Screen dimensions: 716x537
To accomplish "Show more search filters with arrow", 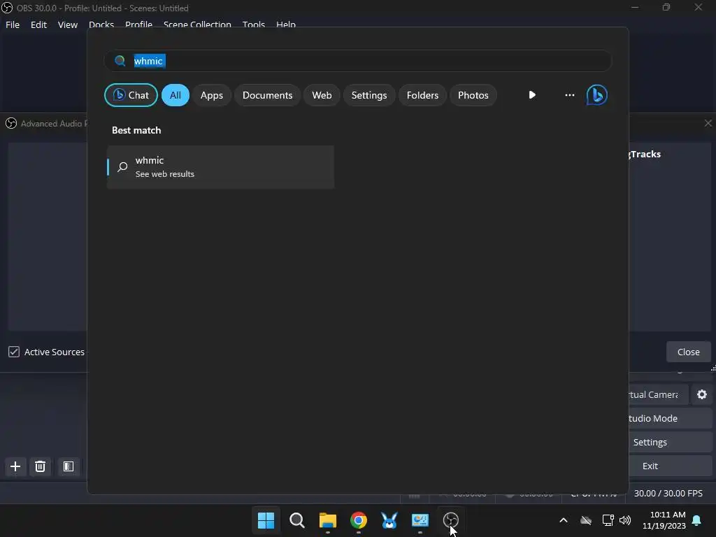I will tap(532, 95).
